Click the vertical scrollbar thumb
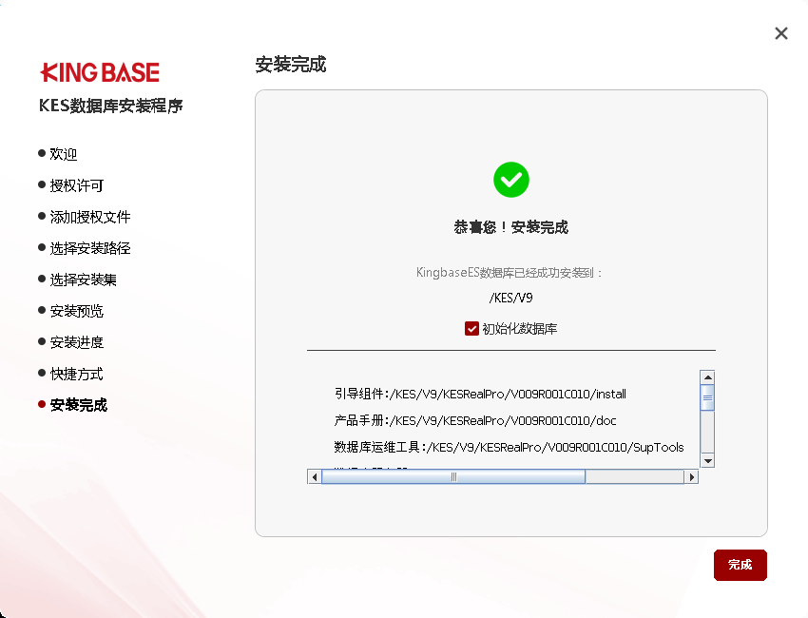 [706, 396]
